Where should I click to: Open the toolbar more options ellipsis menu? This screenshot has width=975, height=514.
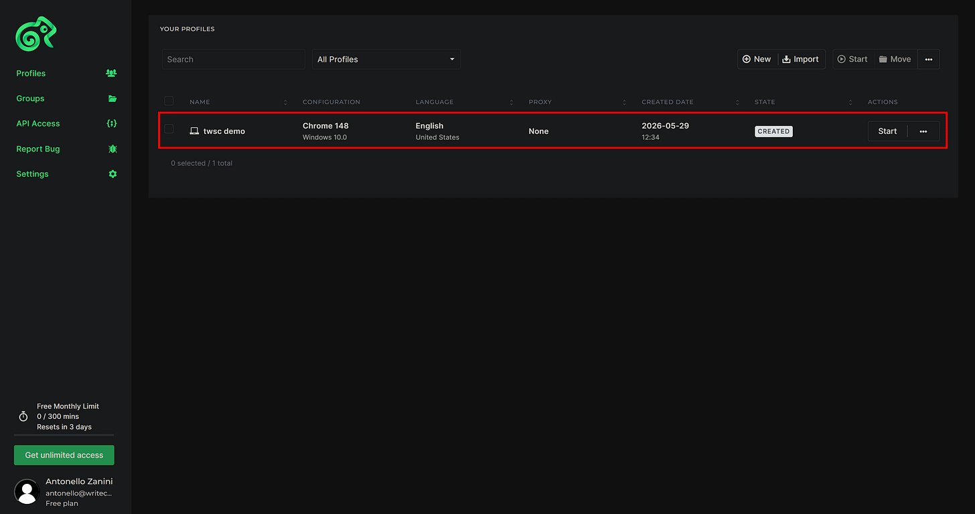point(928,59)
